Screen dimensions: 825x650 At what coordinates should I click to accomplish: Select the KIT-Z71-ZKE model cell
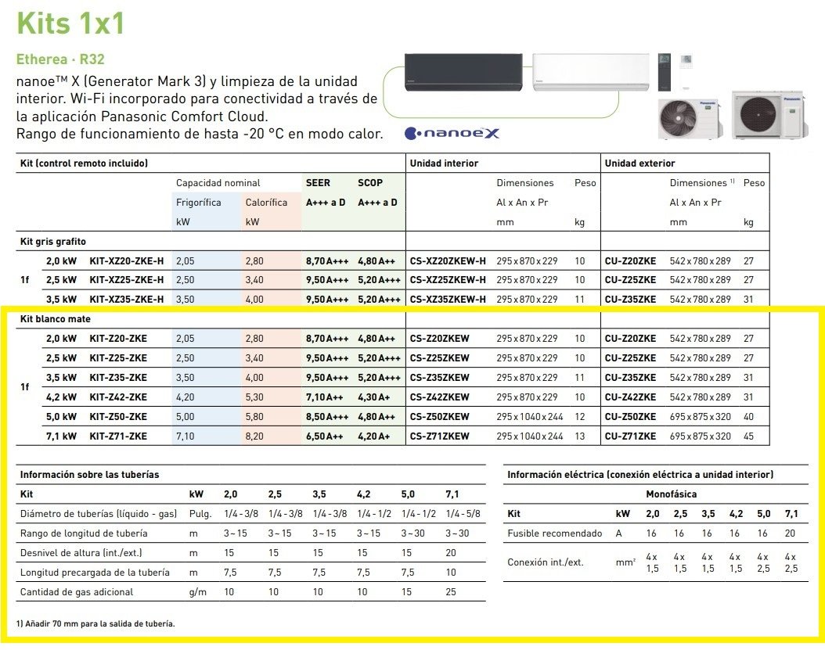(118, 436)
